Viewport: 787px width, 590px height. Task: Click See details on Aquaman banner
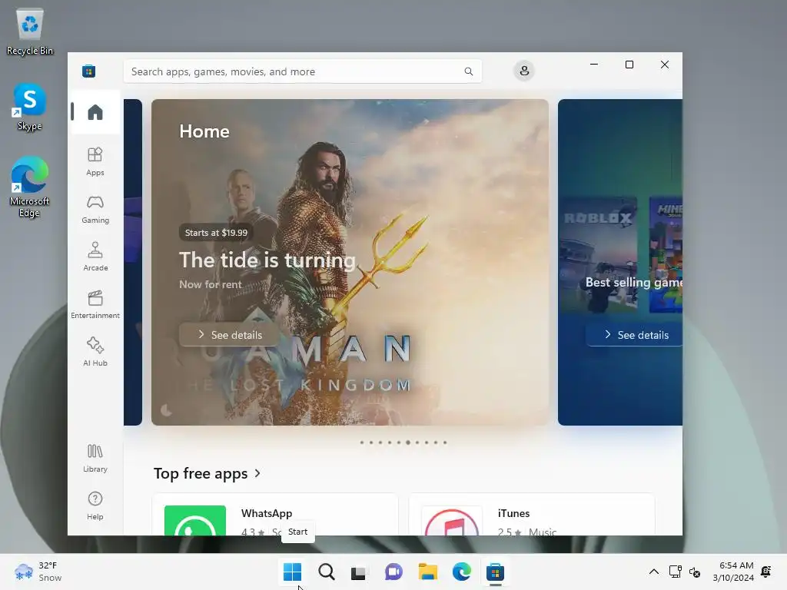(230, 335)
